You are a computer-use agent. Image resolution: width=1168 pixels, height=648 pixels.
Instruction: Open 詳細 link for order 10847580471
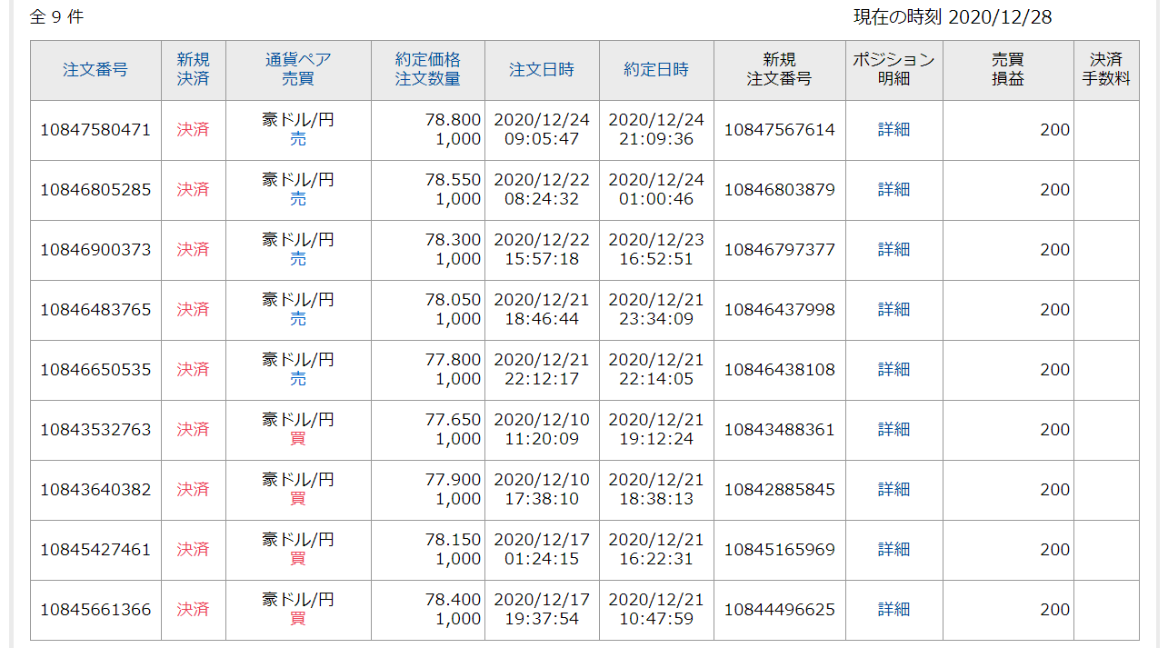pyautogui.click(x=893, y=130)
